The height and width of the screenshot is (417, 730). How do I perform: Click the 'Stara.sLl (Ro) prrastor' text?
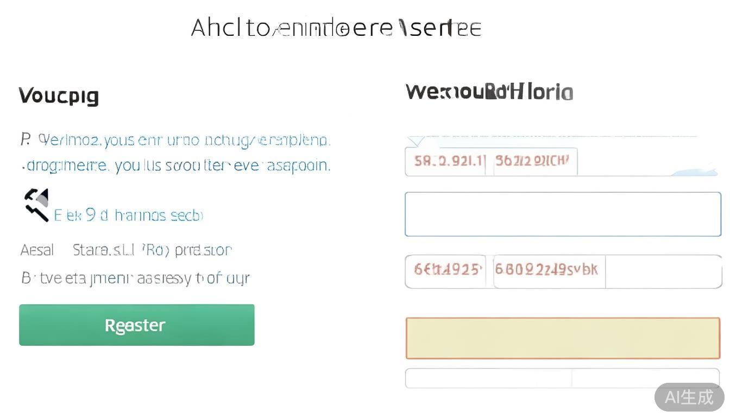152,250
